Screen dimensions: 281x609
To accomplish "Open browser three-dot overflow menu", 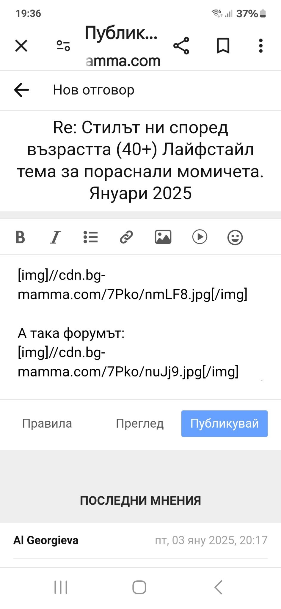I will [261, 46].
